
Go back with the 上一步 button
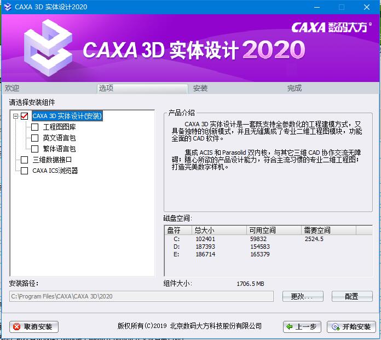coord(302,327)
